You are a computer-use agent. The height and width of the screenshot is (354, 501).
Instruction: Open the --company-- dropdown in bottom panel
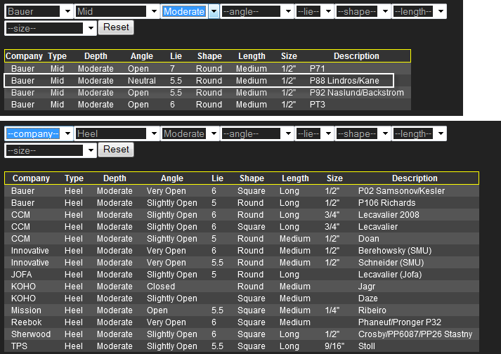pos(39,134)
